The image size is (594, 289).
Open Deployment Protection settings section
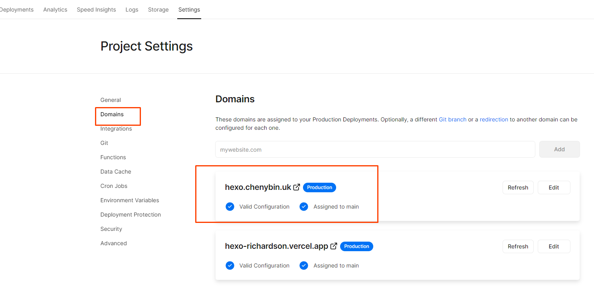point(131,215)
